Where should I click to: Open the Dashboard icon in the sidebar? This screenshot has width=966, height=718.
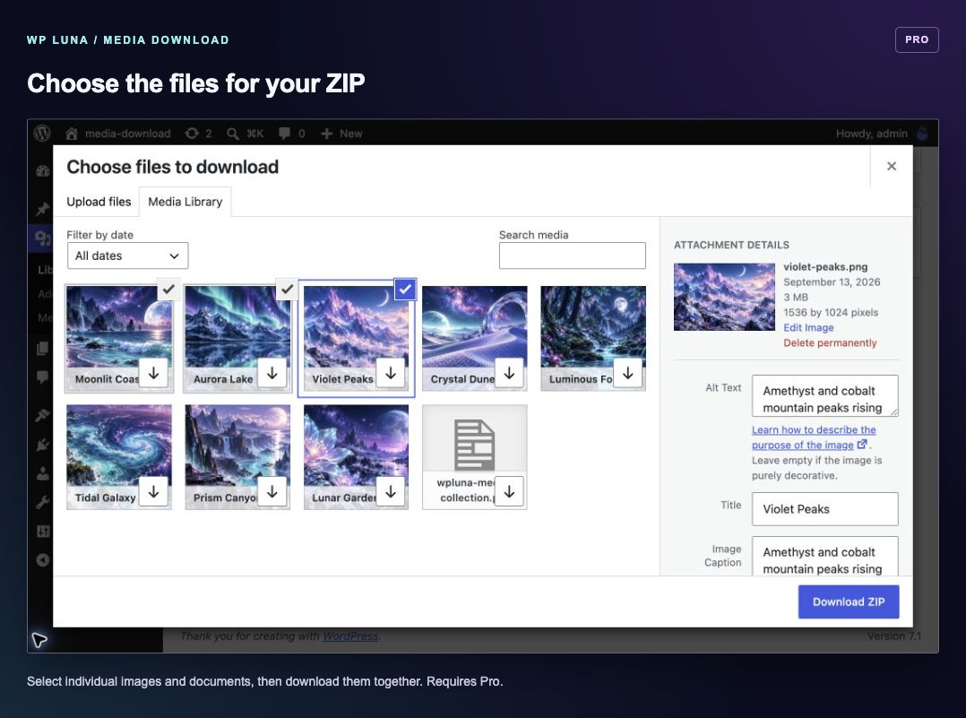(42, 171)
